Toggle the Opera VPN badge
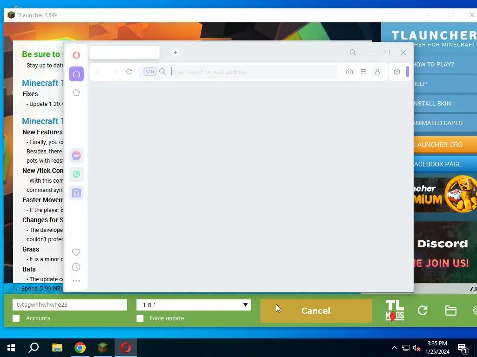 pos(150,72)
